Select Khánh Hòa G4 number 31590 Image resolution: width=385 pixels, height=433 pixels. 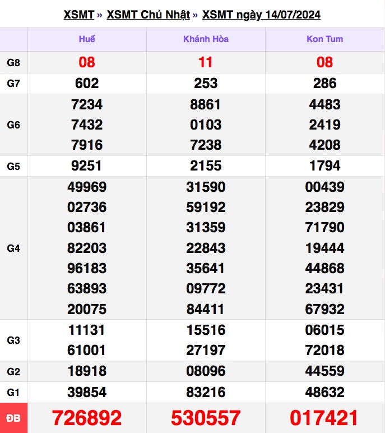(206, 187)
